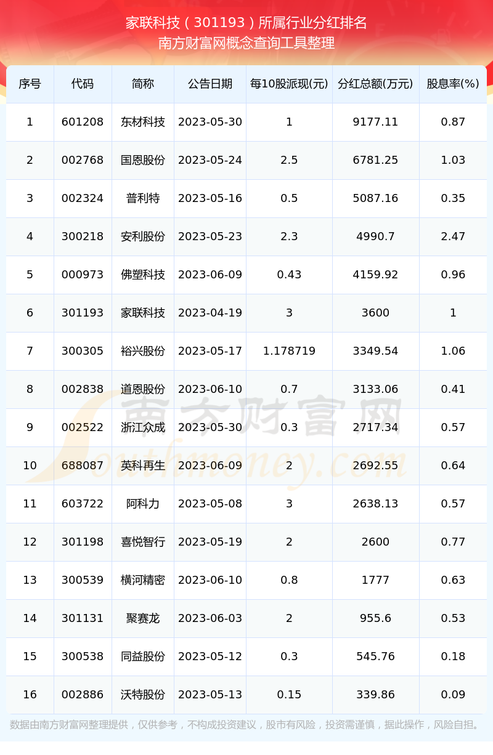This screenshot has height=755, width=493.
Task: Click the 公告日期 column header
Action: point(210,84)
